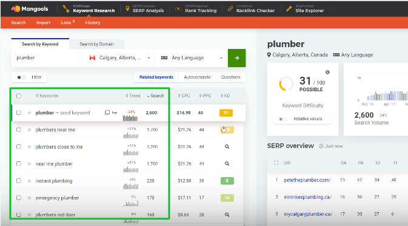Viewport: 408px width, 226px height.
Task: Check the near me plumber checkbox
Action: tap(19, 164)
